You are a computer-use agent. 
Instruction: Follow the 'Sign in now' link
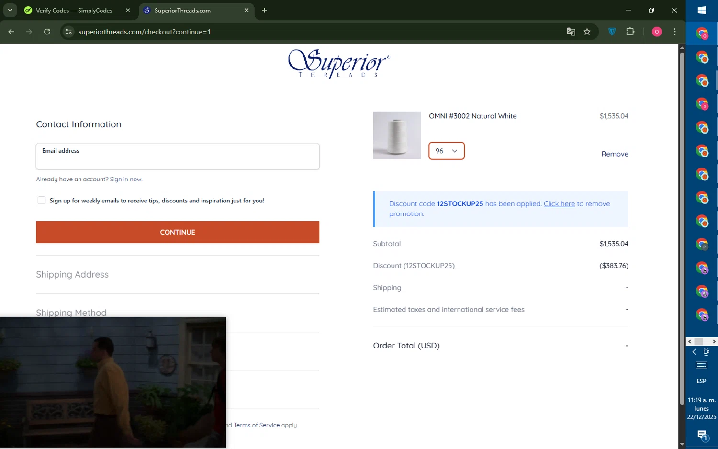pos(126,179)
